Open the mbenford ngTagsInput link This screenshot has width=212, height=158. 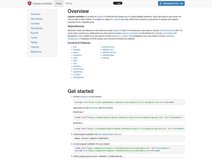point(170,36)
